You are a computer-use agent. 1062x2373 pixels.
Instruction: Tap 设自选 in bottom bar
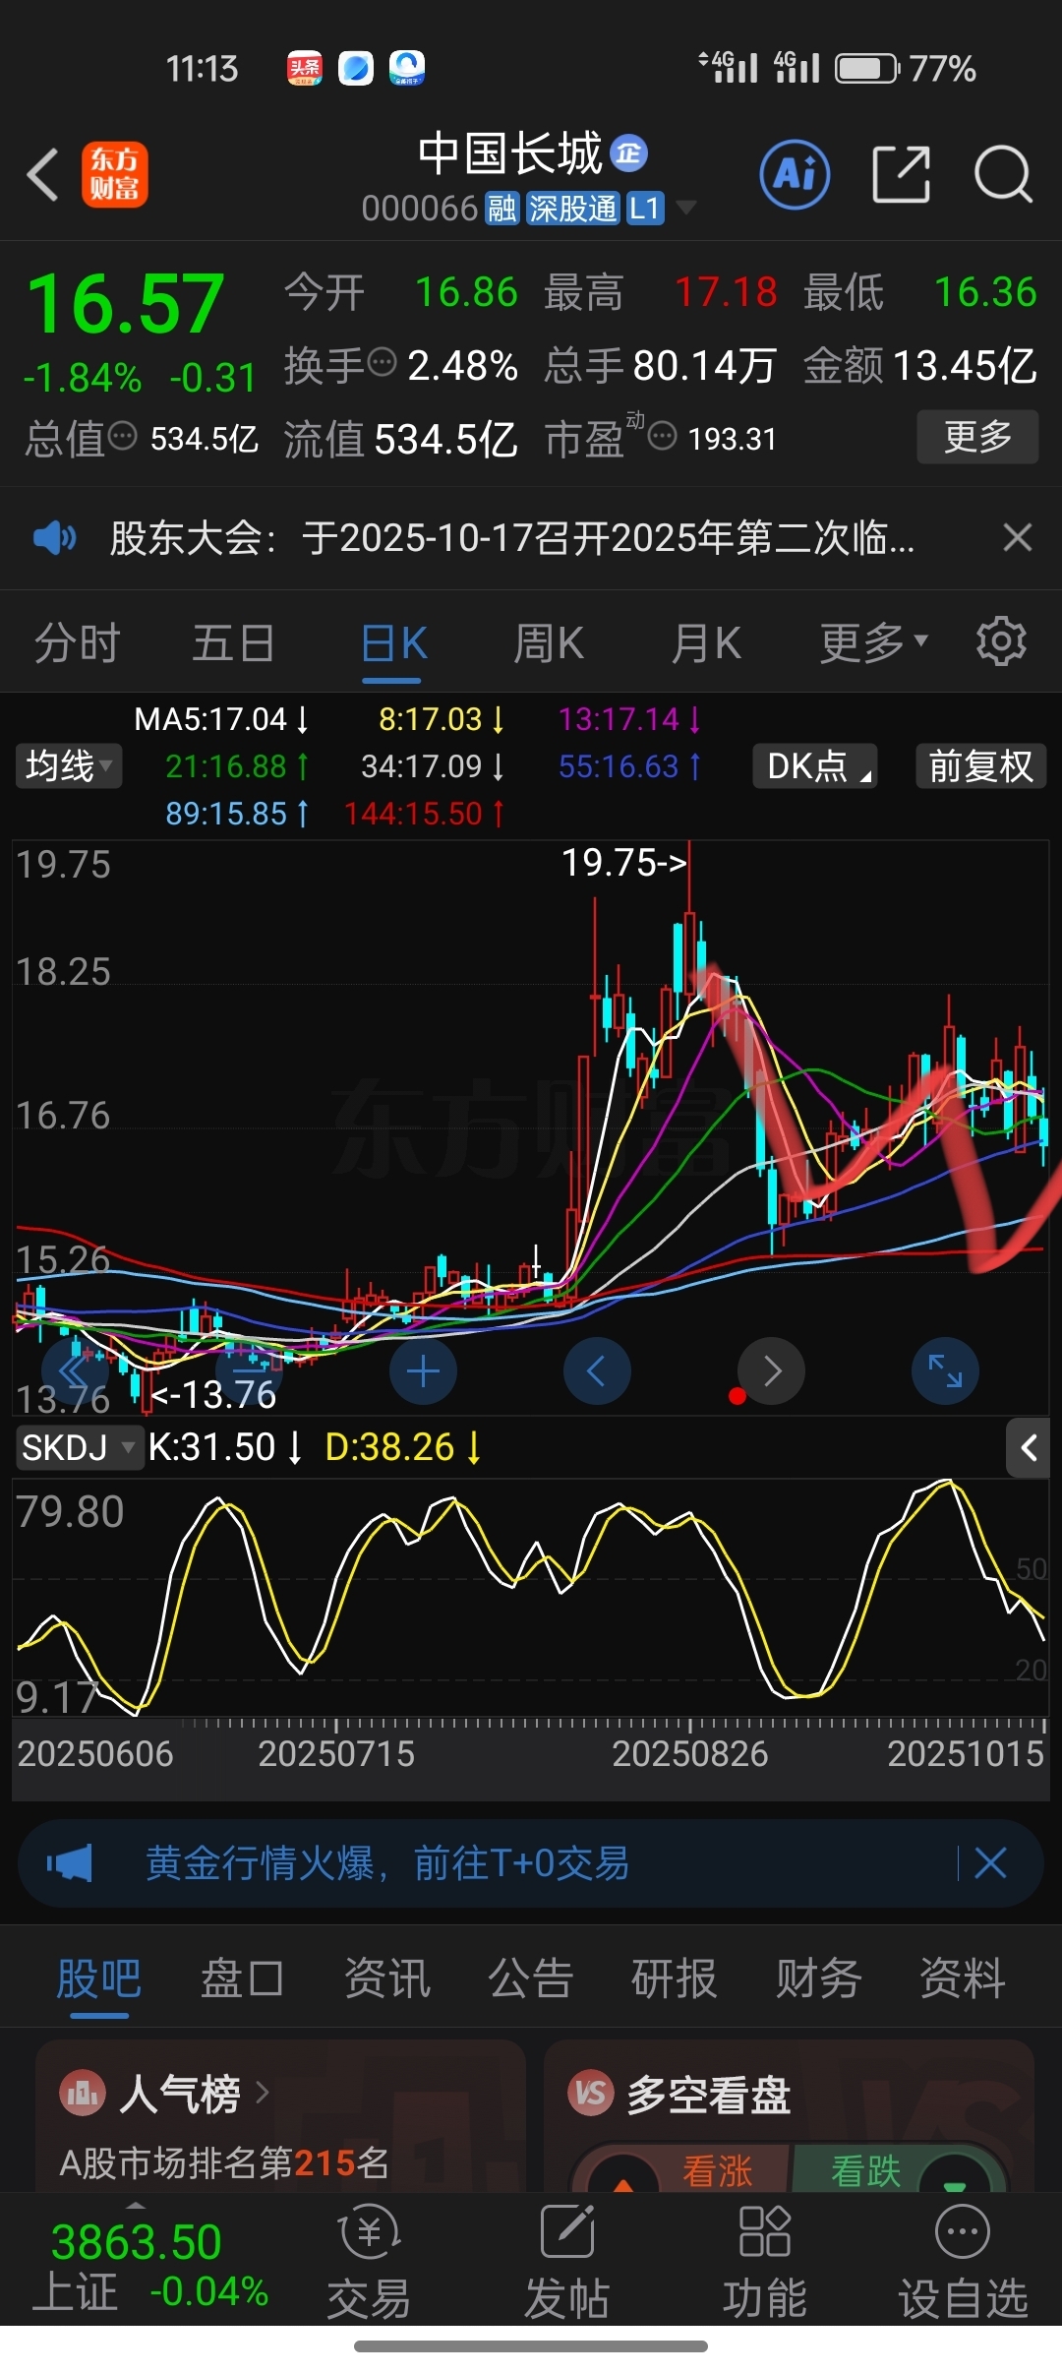(963, 2263)
